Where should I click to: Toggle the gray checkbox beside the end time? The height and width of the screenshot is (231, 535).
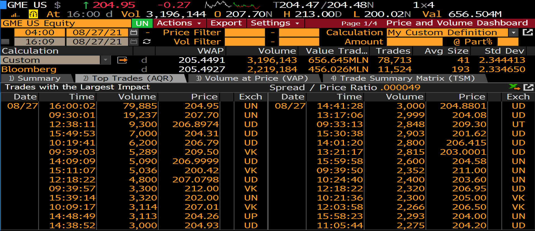pyautogui.click(x=5, y=42)
